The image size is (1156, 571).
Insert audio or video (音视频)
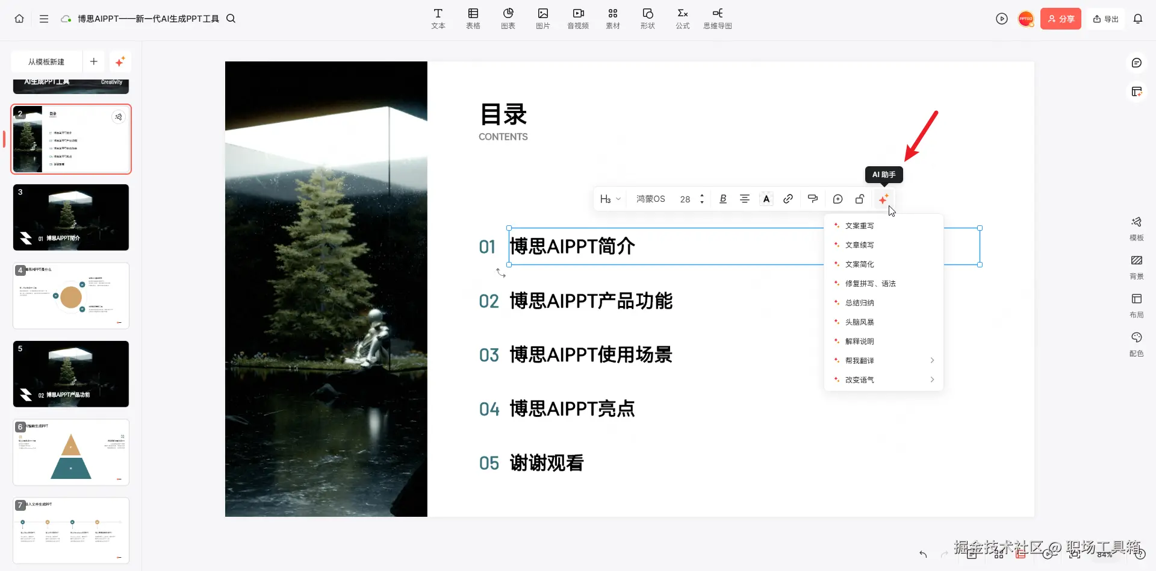578,19
